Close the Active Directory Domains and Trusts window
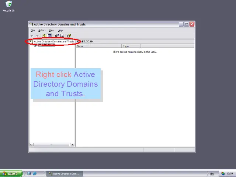 point(192,24)
